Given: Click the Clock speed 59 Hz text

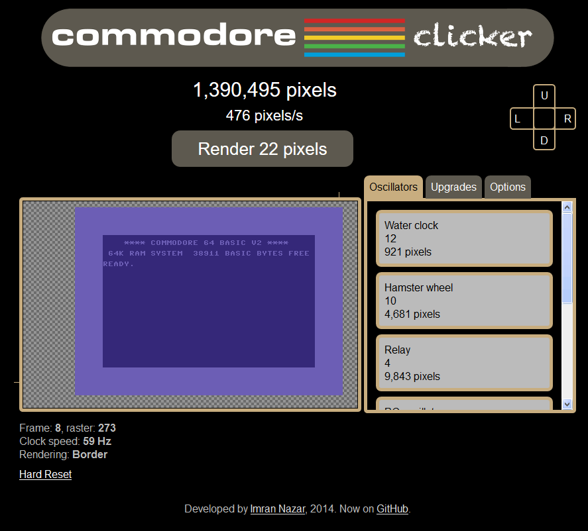Looking at the screenshot, I should (x=65, y=441).
